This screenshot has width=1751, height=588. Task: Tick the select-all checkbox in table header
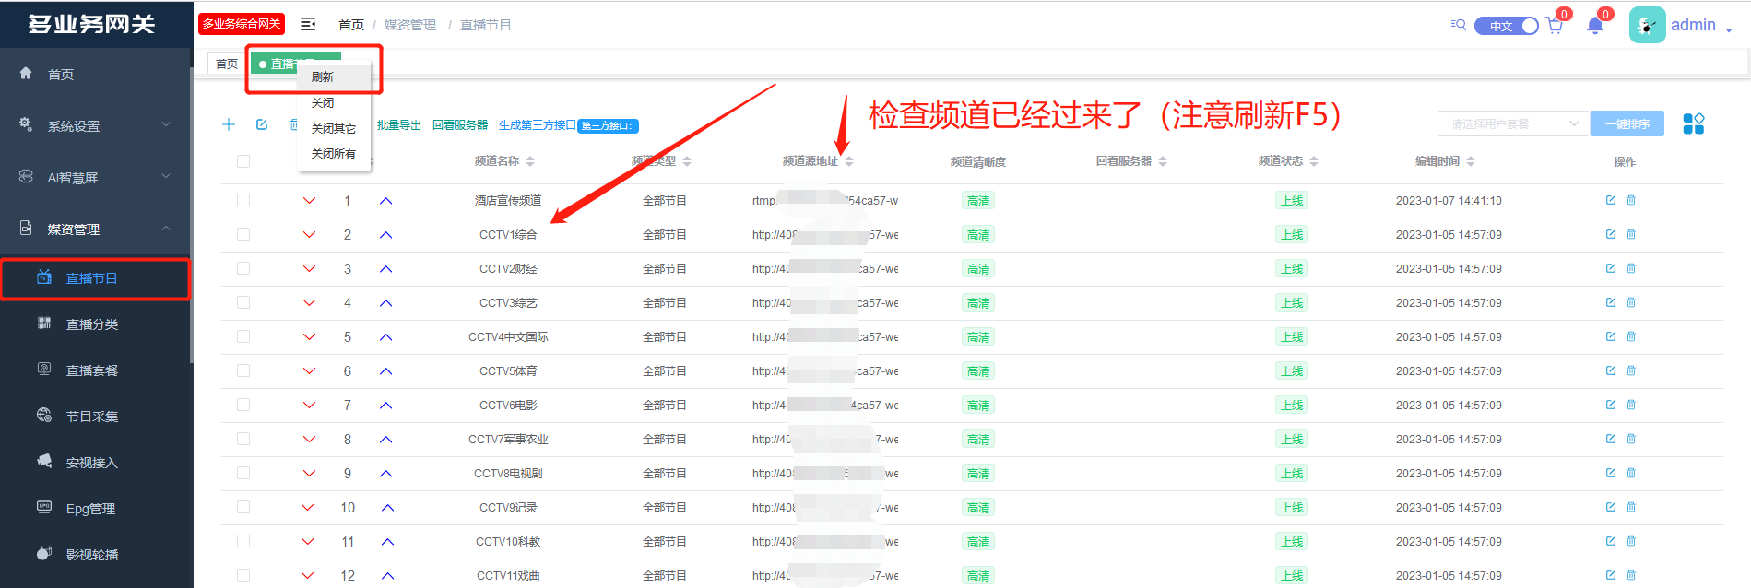click(x=243, y=161)
